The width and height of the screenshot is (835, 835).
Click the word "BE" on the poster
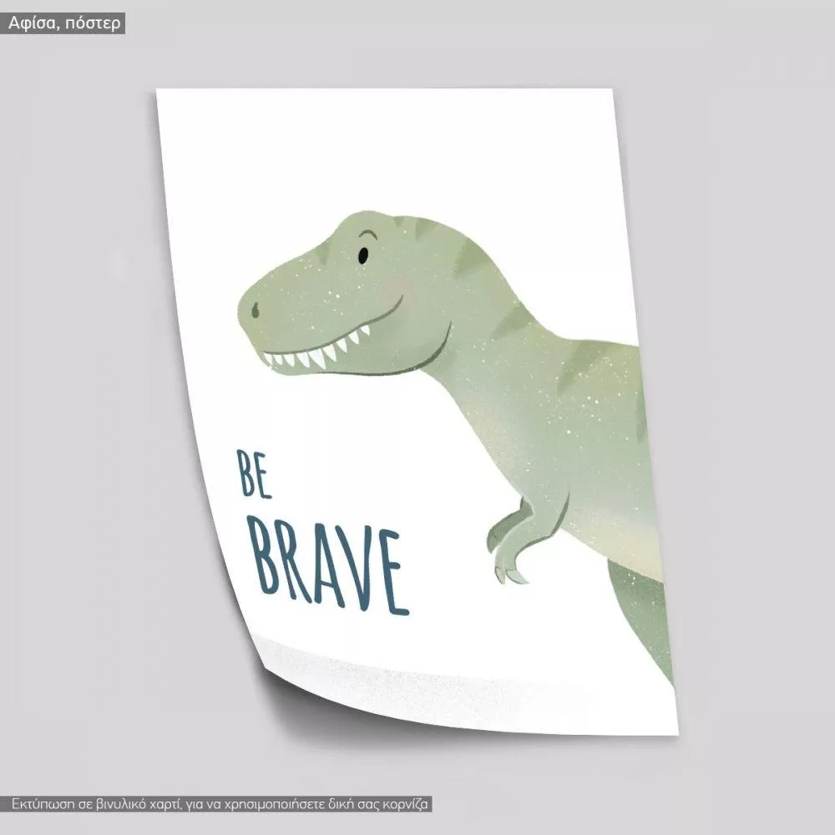point(254,474)
